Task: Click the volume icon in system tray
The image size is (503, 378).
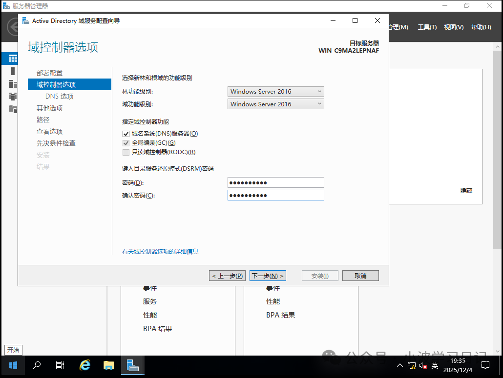Action: 423,365
